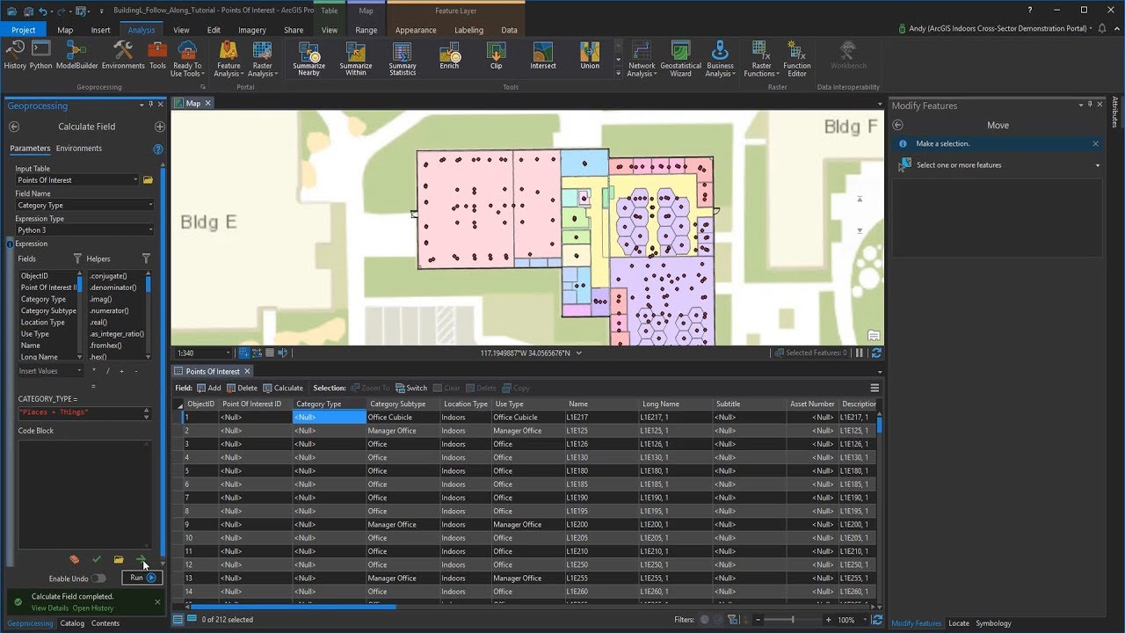1125x633 pixels.
Task: Switch the table selection
Action: [410, 388]
